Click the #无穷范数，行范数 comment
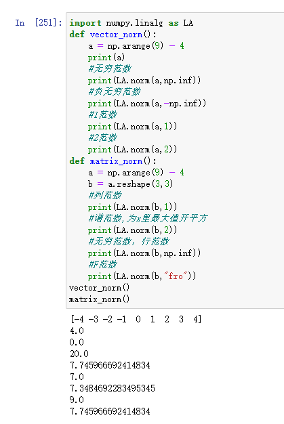 click(129, 241)
